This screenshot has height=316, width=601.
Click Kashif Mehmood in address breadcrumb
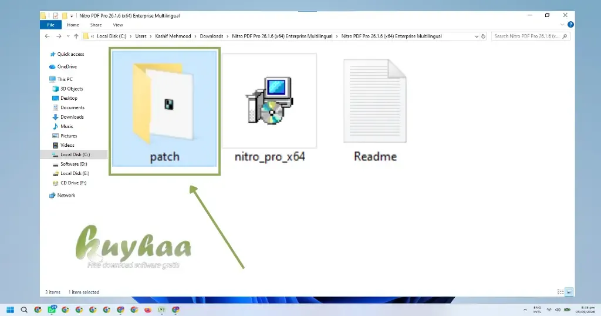173,36
